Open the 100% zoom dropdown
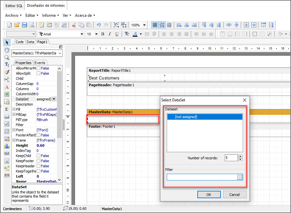 pos(144,25)
